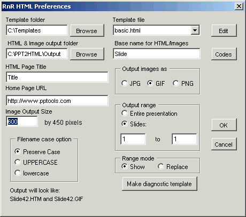The image size is (246, 217).
Task: Click the 'Template file' label
Action: coord(128,20)
